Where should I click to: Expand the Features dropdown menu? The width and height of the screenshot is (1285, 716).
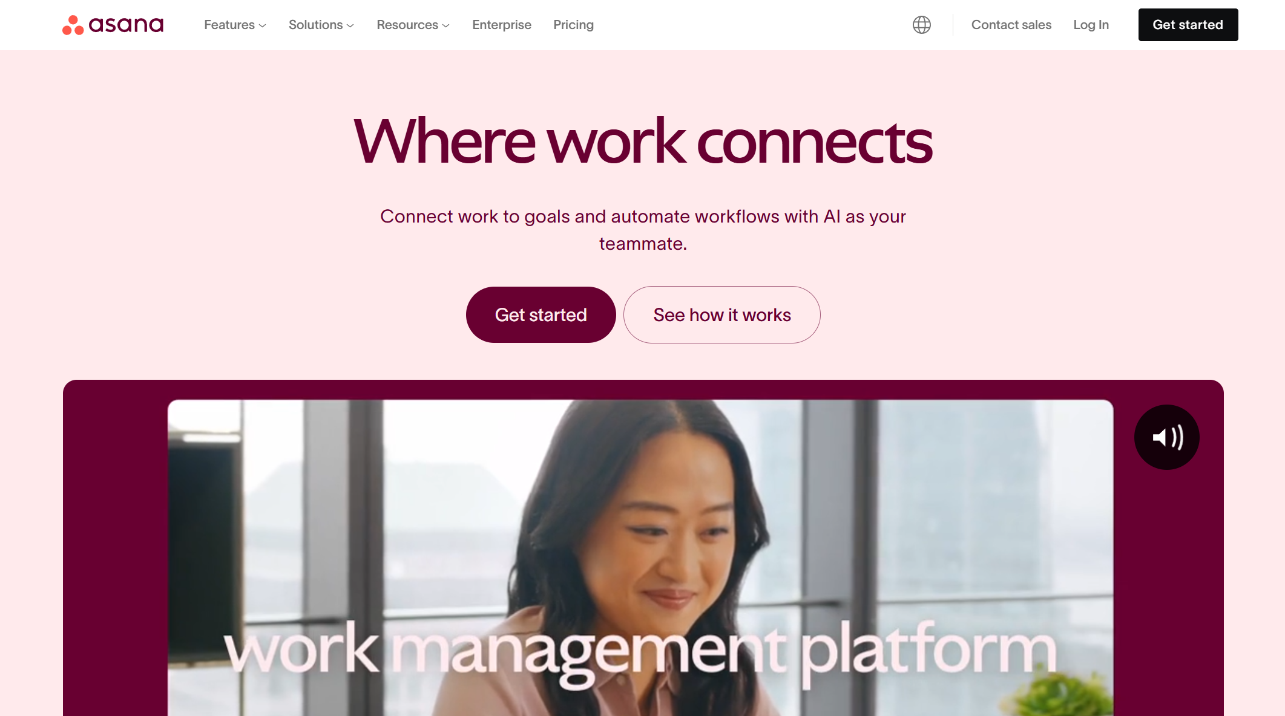tap(235, 25)
